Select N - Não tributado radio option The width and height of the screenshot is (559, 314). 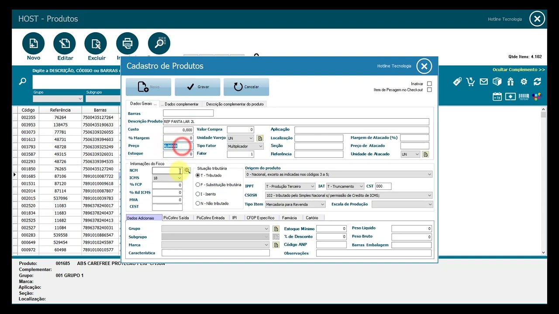(198, 204)
